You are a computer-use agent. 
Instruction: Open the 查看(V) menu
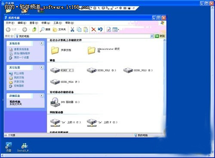point(34,23)
